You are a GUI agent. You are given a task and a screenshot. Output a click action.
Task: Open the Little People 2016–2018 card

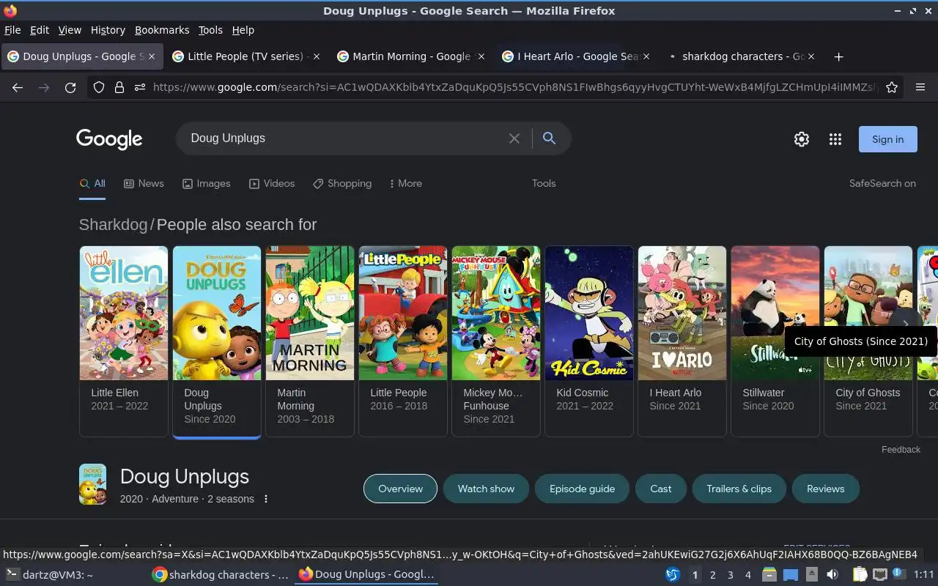pyautogui.click(x=403, y=341)
